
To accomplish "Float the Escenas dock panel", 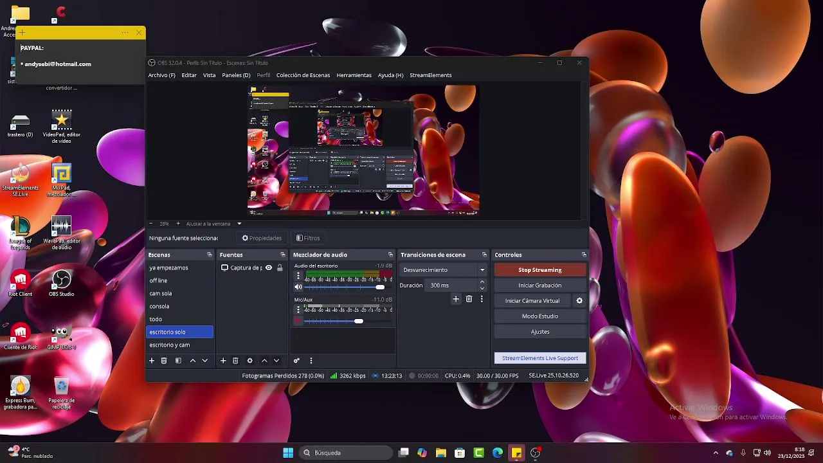I will pyautogui.click(x=209, y=255).
